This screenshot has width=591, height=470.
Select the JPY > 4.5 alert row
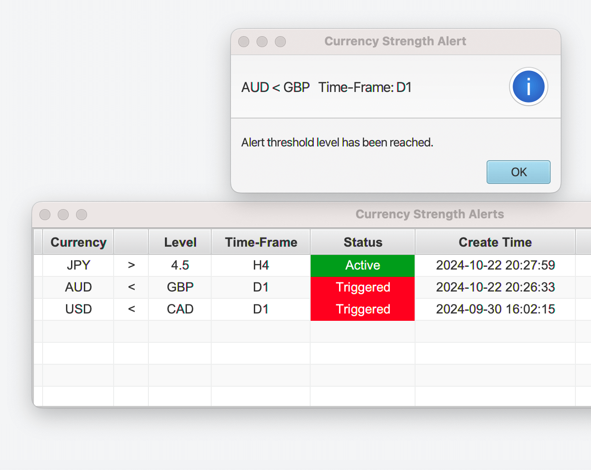78,265
